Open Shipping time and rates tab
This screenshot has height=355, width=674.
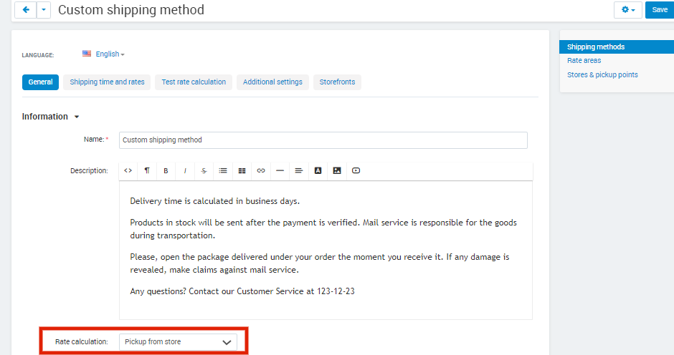[107, 82]
